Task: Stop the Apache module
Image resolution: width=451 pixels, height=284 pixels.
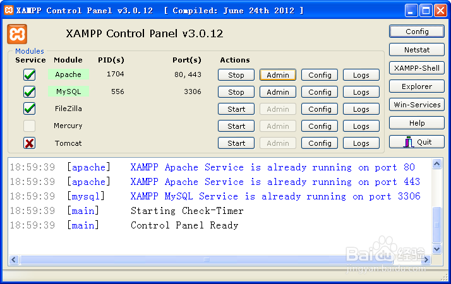Action: pos(236,75)
